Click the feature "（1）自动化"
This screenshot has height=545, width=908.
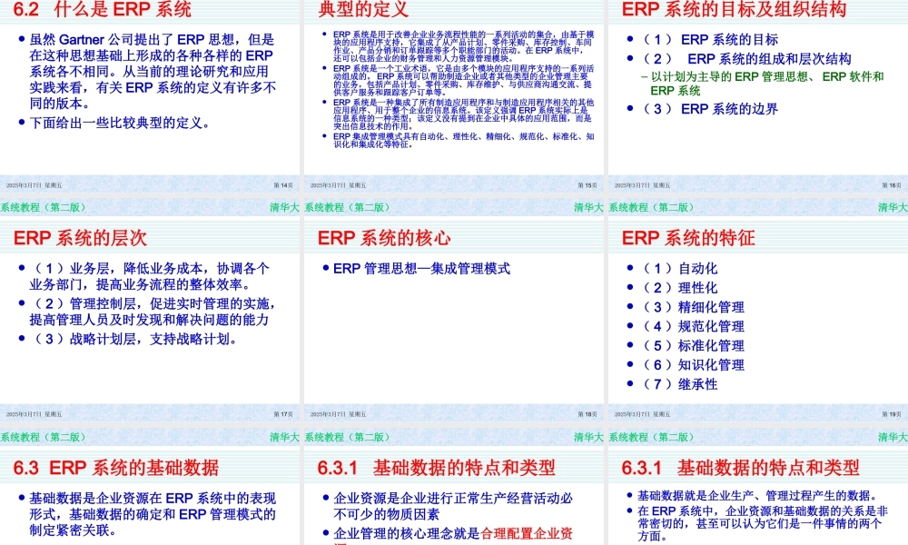[x=678, y=268]
